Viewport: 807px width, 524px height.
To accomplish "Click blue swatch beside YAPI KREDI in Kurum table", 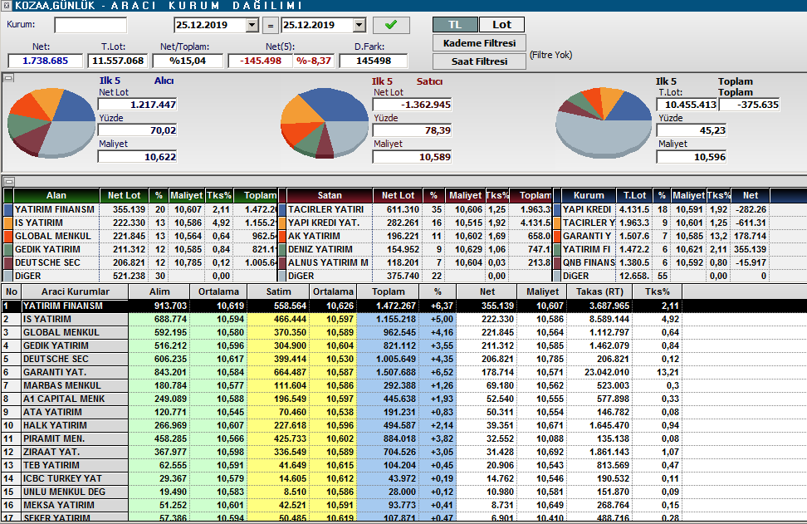I will pos(557,209).
